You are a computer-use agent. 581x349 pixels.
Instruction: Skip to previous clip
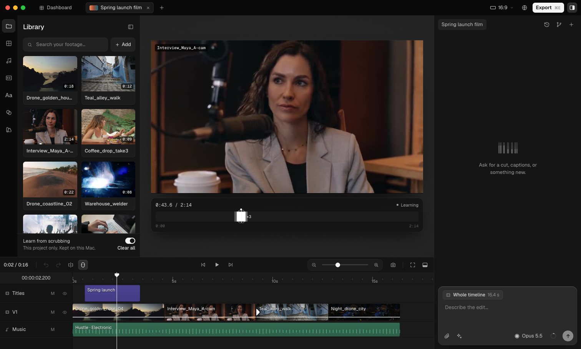203,265
